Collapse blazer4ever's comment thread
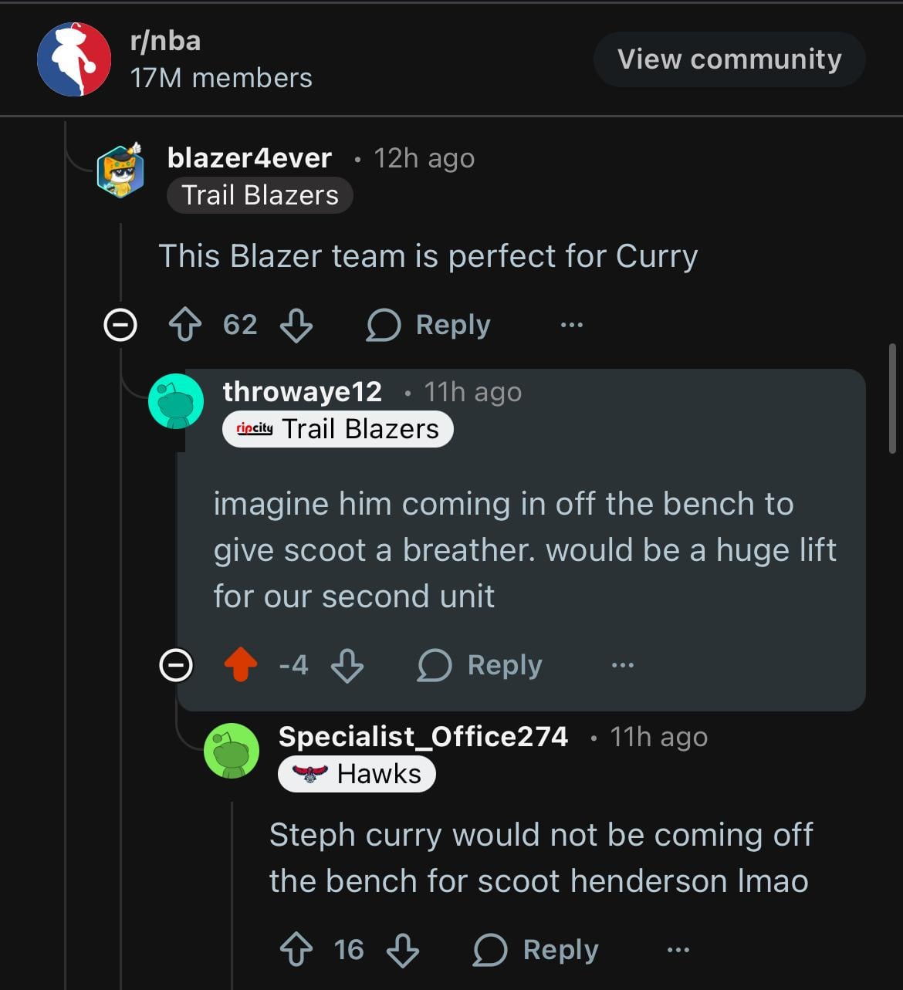Viewport: 903px width, 990px height. (x=120, y=325)
